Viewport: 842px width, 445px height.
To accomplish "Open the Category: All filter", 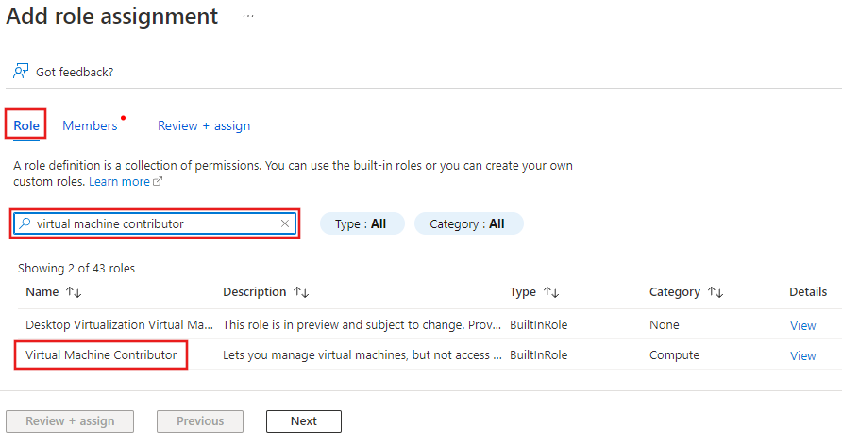I will (467, 223).
